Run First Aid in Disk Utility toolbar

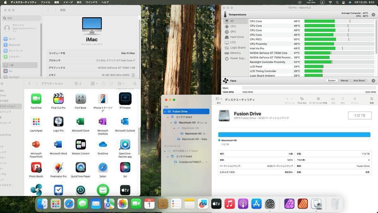click(x=302, y=100)
